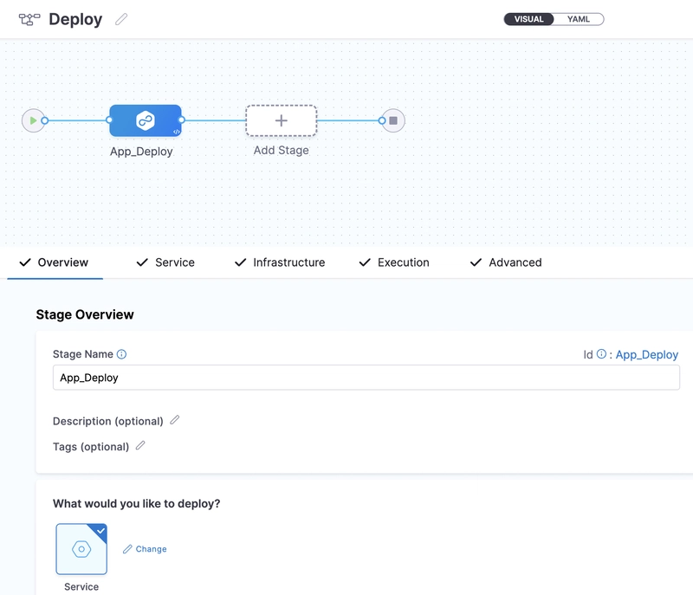Select the App_Deploy stage node
This screenshot has width=693, height=595.
pyautogui.click(x=145, y=120)
